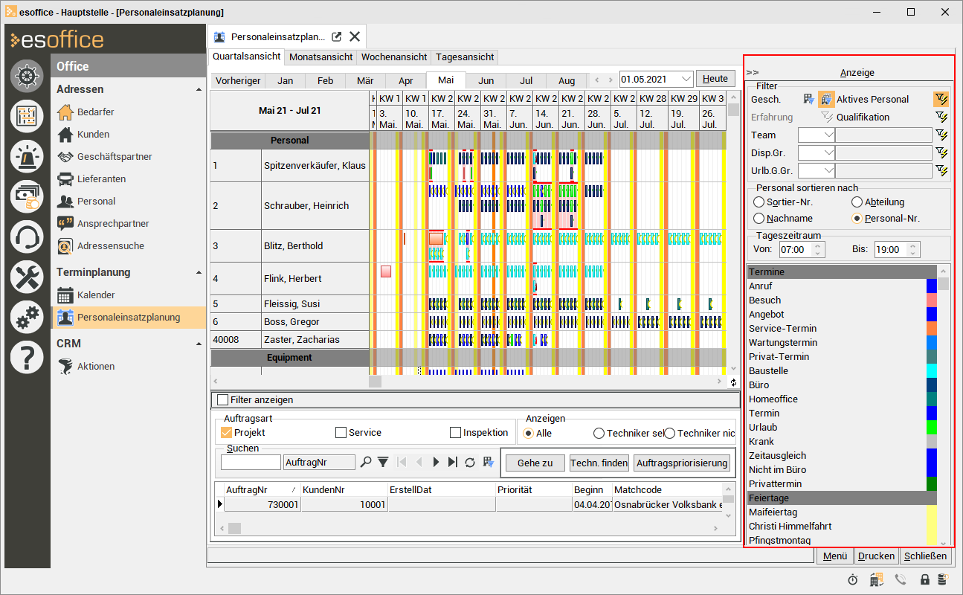Open the gears settings module icon
This screenshot has height=595, width=963.
click(x=27, y=317)
